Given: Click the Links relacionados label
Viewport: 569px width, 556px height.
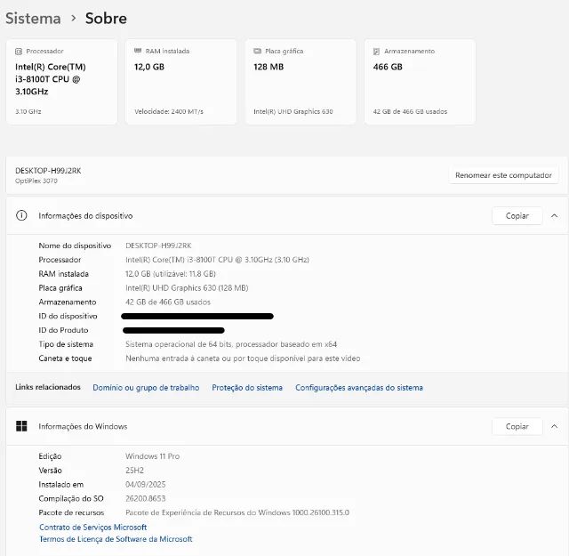Looking at the screenshot, I should pyautogui.click(x=47, y=387).
